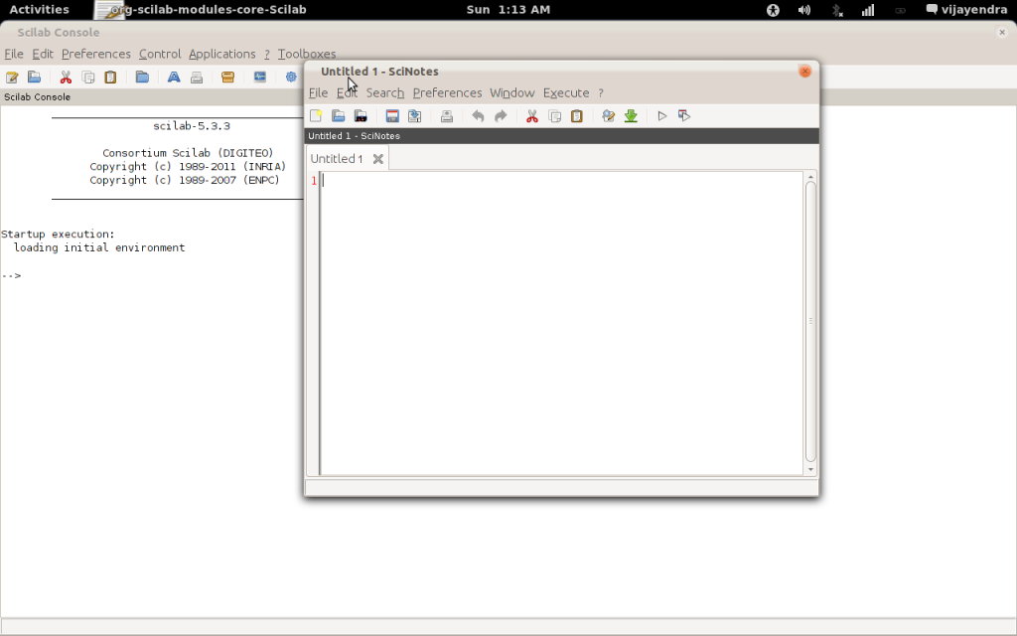Open the Scilab Console File menu
The height and width of the screenshot is (636, 1017).
click(x=14, y=54)
